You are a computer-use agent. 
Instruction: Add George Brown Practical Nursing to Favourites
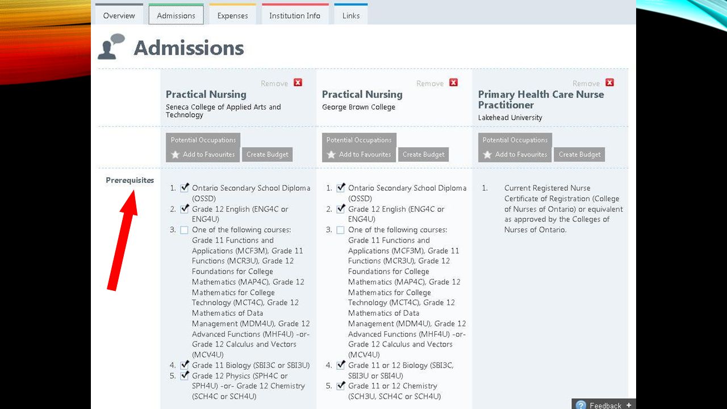point(359,155)
